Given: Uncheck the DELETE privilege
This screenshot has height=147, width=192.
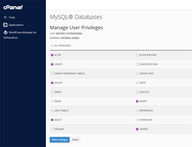Looking at the screenshot, I should (x=52, y=83).
